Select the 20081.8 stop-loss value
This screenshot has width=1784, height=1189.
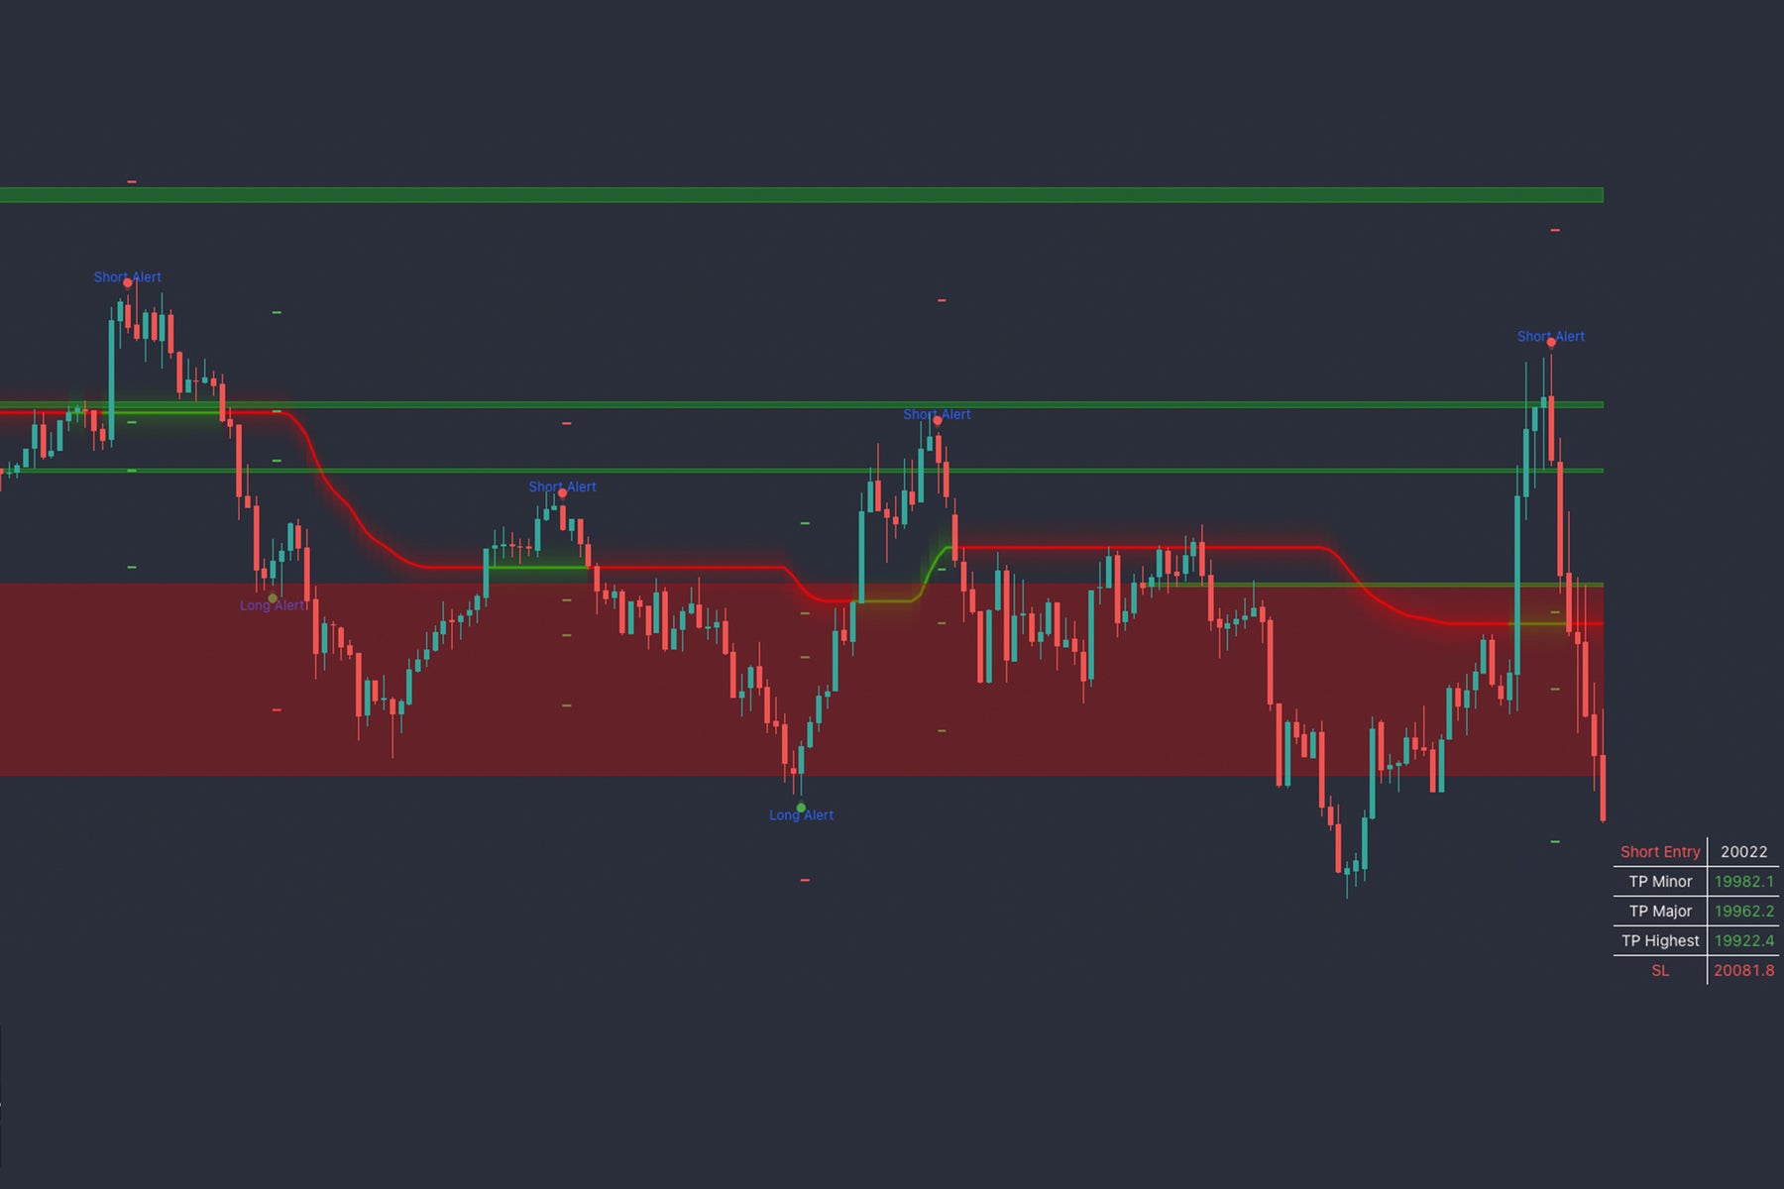(x=1743, y=971)
